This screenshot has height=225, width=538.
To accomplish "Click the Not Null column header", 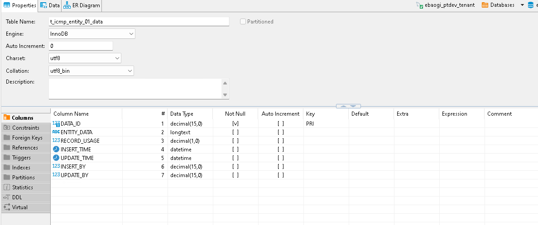I will (x=235, y=114).
